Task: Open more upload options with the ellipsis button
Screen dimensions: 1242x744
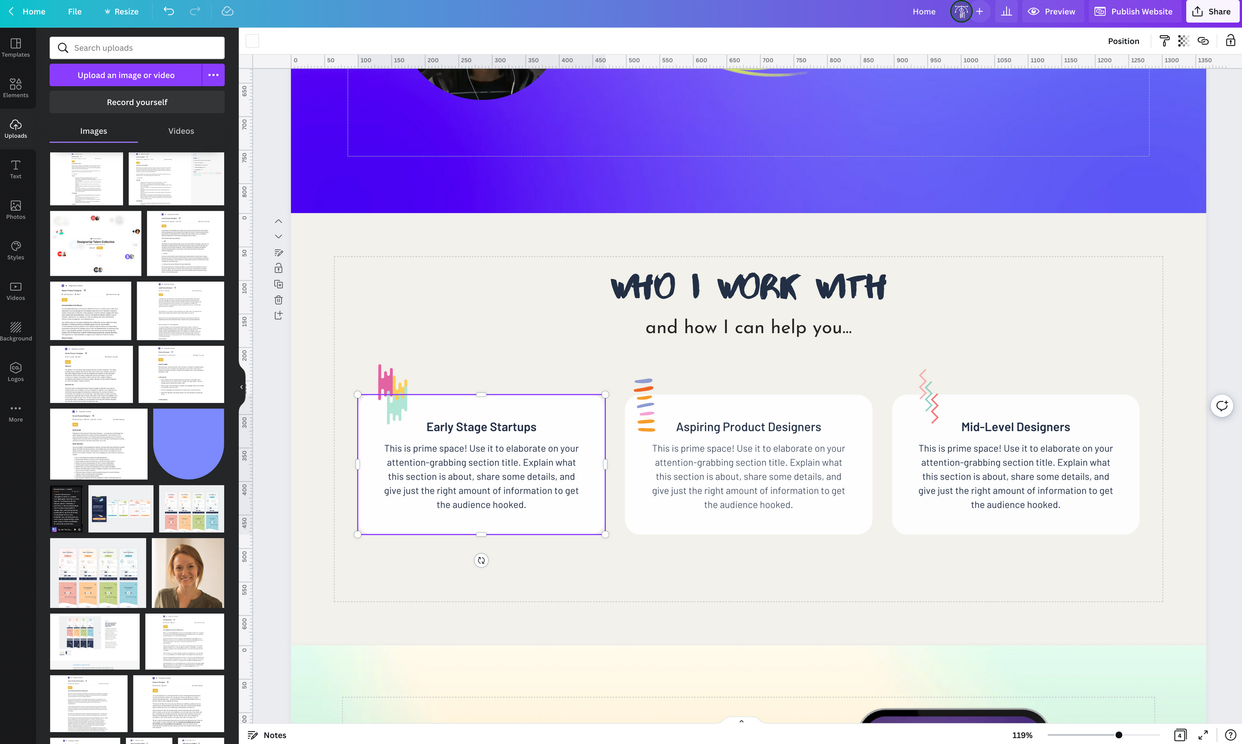Action: click(213, 75)
